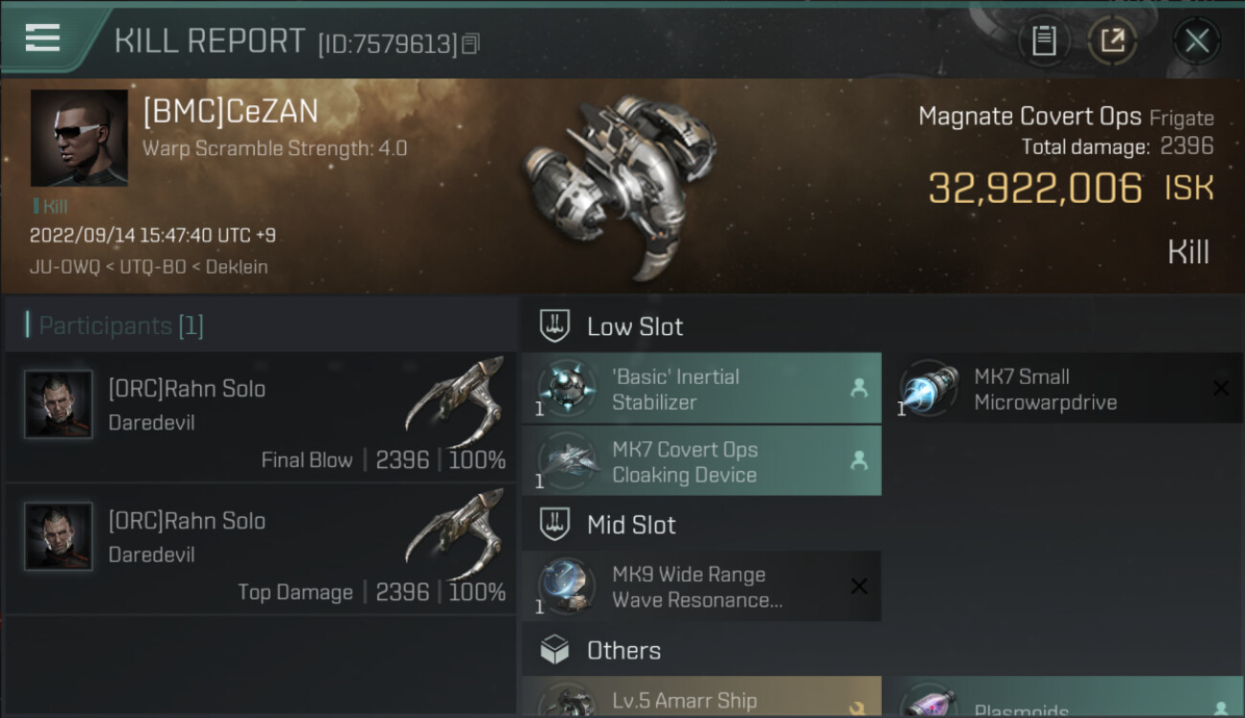
Task: Click the Others section header
Action: pos(622,651)
